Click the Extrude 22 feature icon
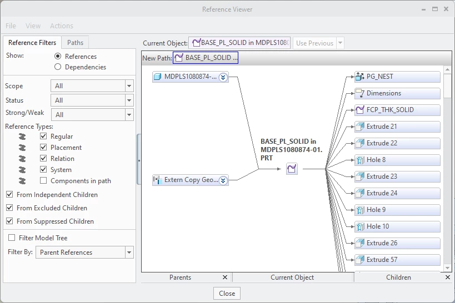 point(360,143)
